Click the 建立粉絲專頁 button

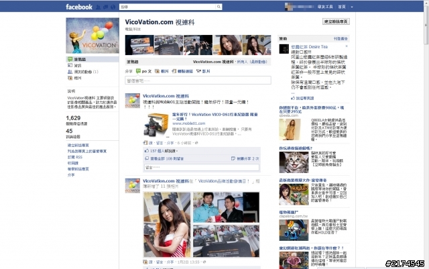point(336,21)
